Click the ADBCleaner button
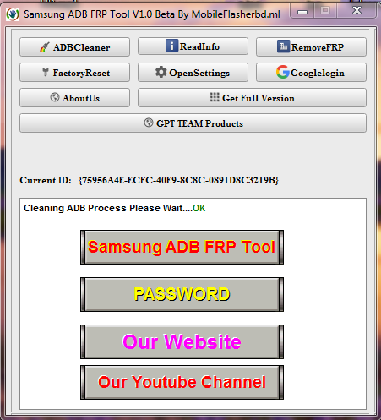381x420 pixels. coord(74,47)
